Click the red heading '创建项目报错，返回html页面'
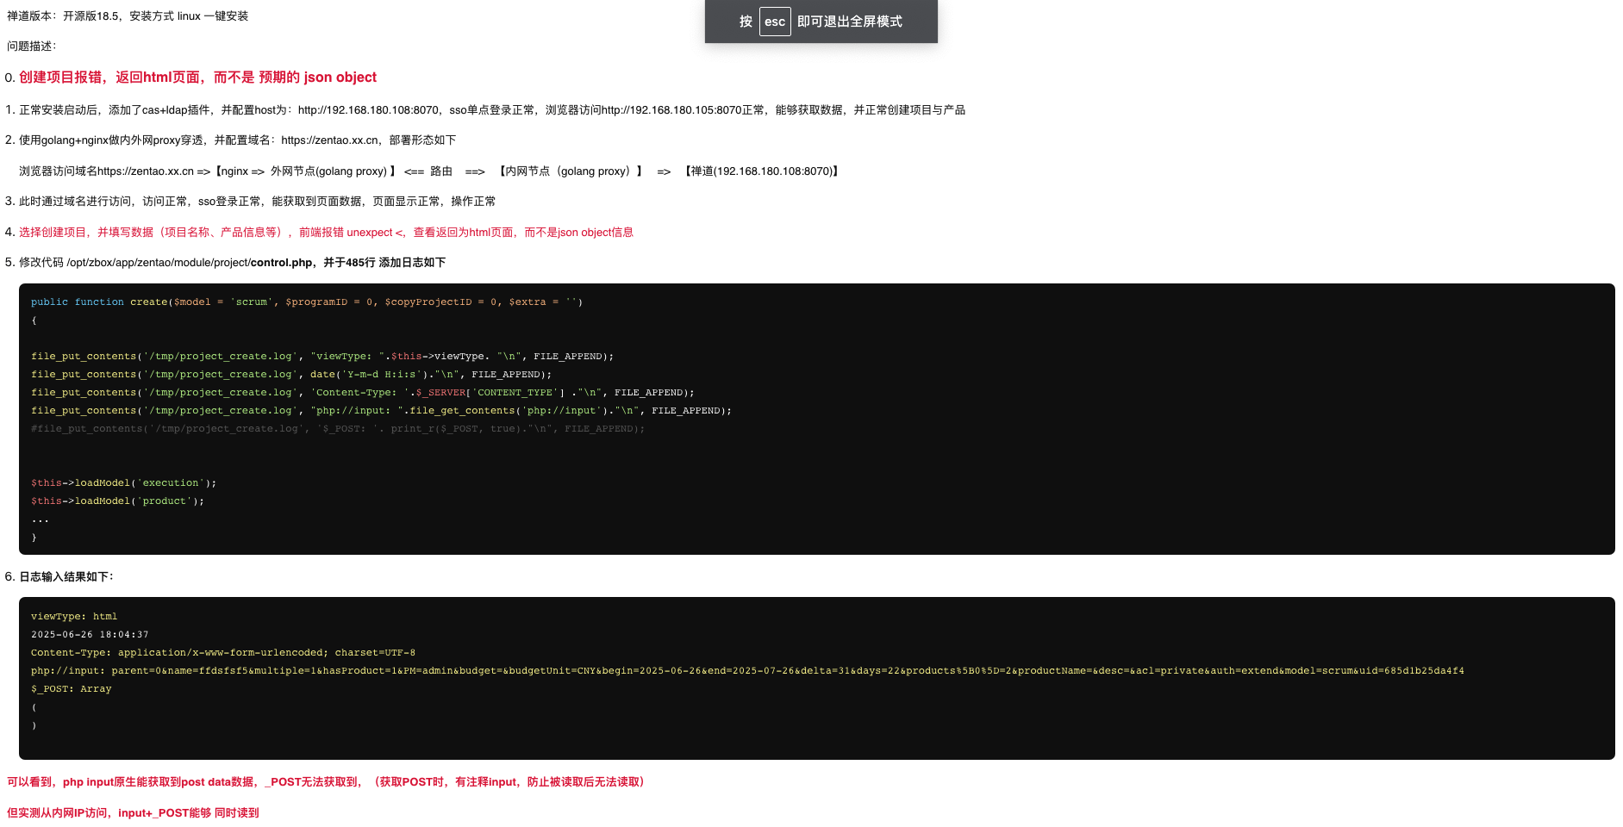The height and width of the screenshot is (827, 1623). coord(109,78)
